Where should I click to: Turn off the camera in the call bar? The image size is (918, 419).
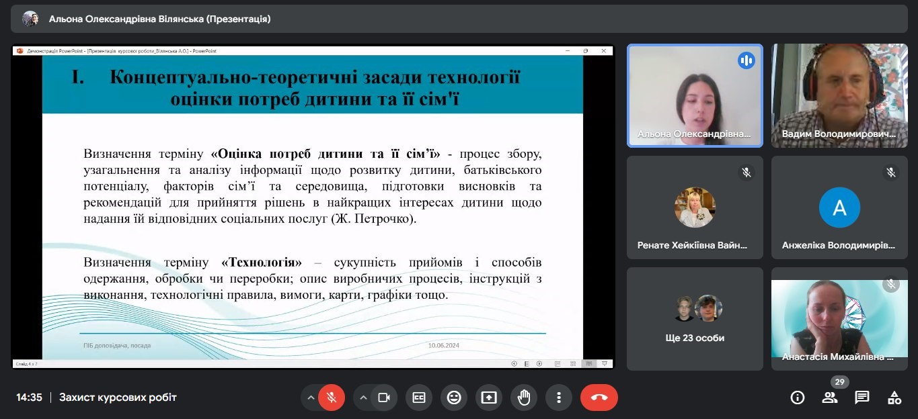383,398
